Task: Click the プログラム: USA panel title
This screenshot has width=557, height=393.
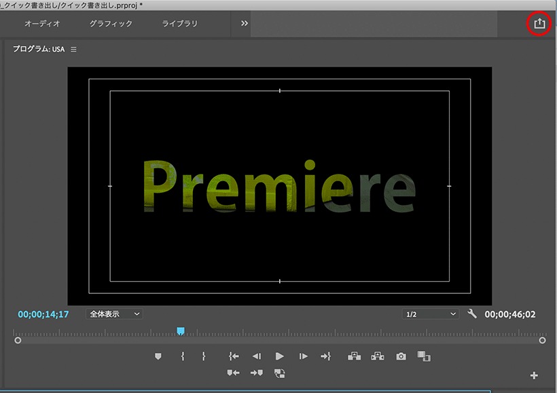Action: 39,49
